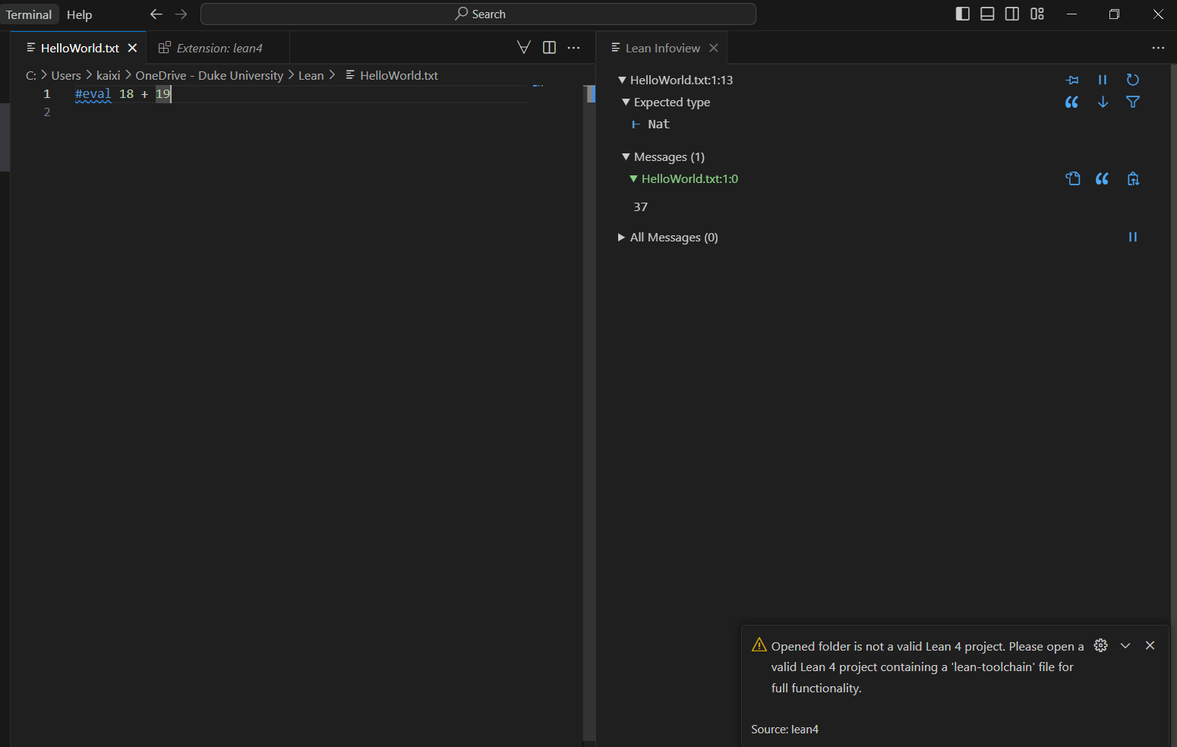Screen dimensions: 1177x747
Task: Select the Lean Infoview tab
Action: (x=662, y=48)
